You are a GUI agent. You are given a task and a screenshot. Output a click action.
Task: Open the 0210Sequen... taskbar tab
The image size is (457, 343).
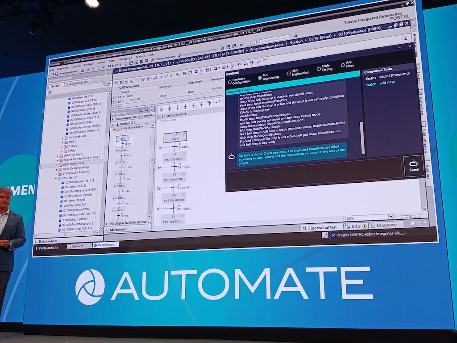(106, 245)
